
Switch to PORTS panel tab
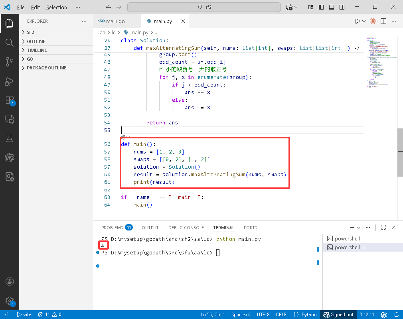(x=250, y=228)
